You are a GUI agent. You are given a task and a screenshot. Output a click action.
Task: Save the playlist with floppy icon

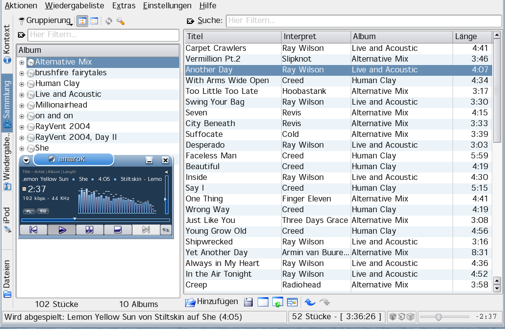coord(248,302)
